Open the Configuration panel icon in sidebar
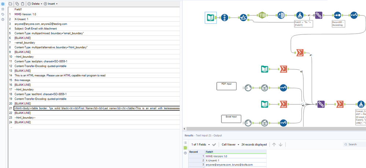 [x=3, y=4]
